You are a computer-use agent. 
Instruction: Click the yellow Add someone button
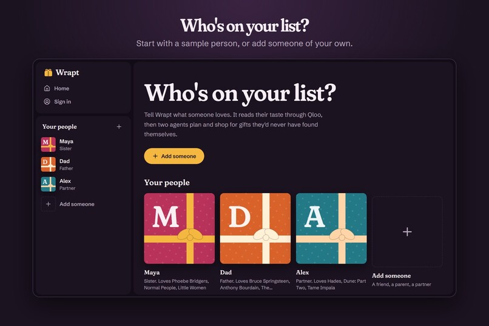coord(174,156)
